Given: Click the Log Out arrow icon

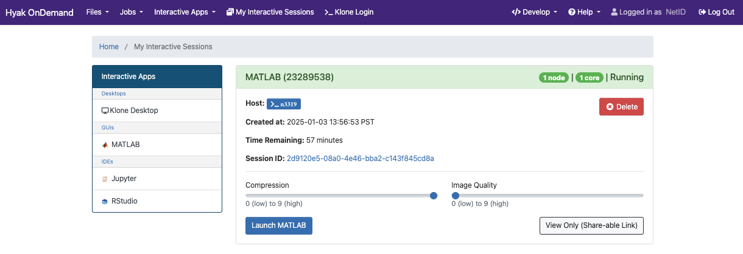Looking at the screenshot, I should click(702, 12).
